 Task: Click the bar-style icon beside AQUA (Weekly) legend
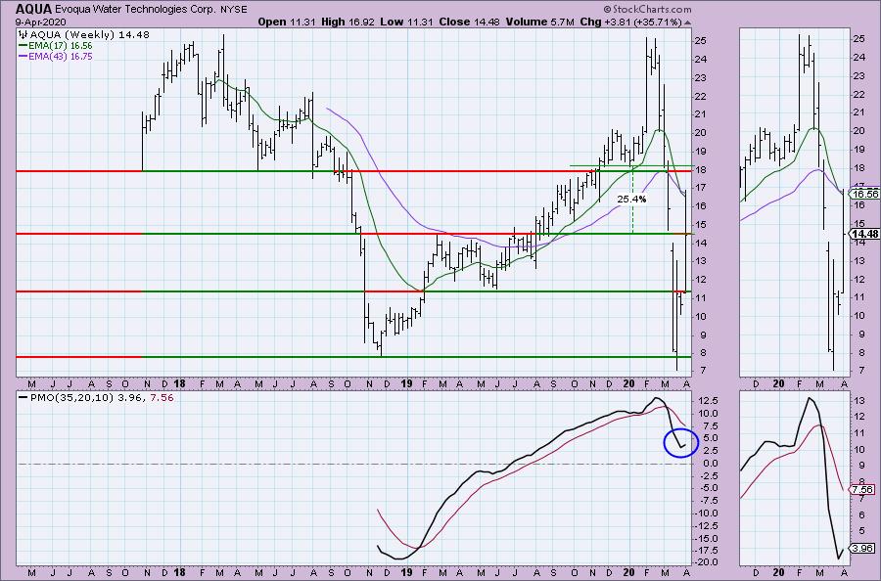pyautogui.click(x=24, y=35)
